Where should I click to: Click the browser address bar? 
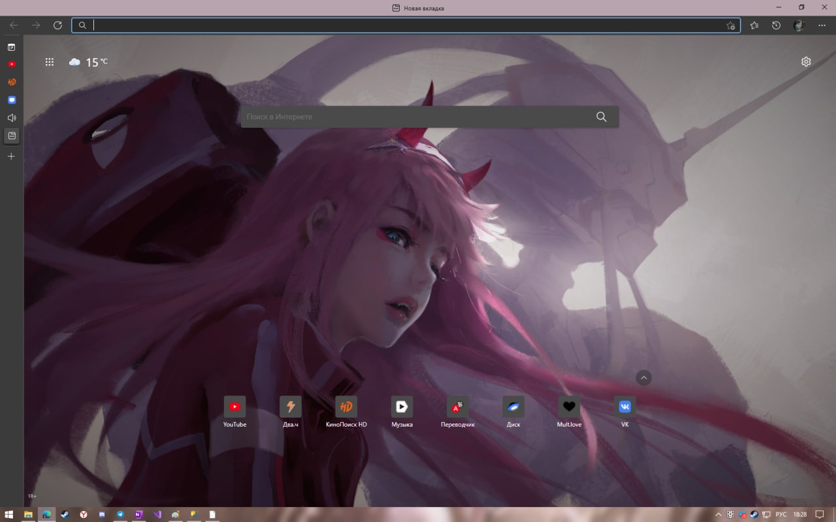[x=406, y=25]
